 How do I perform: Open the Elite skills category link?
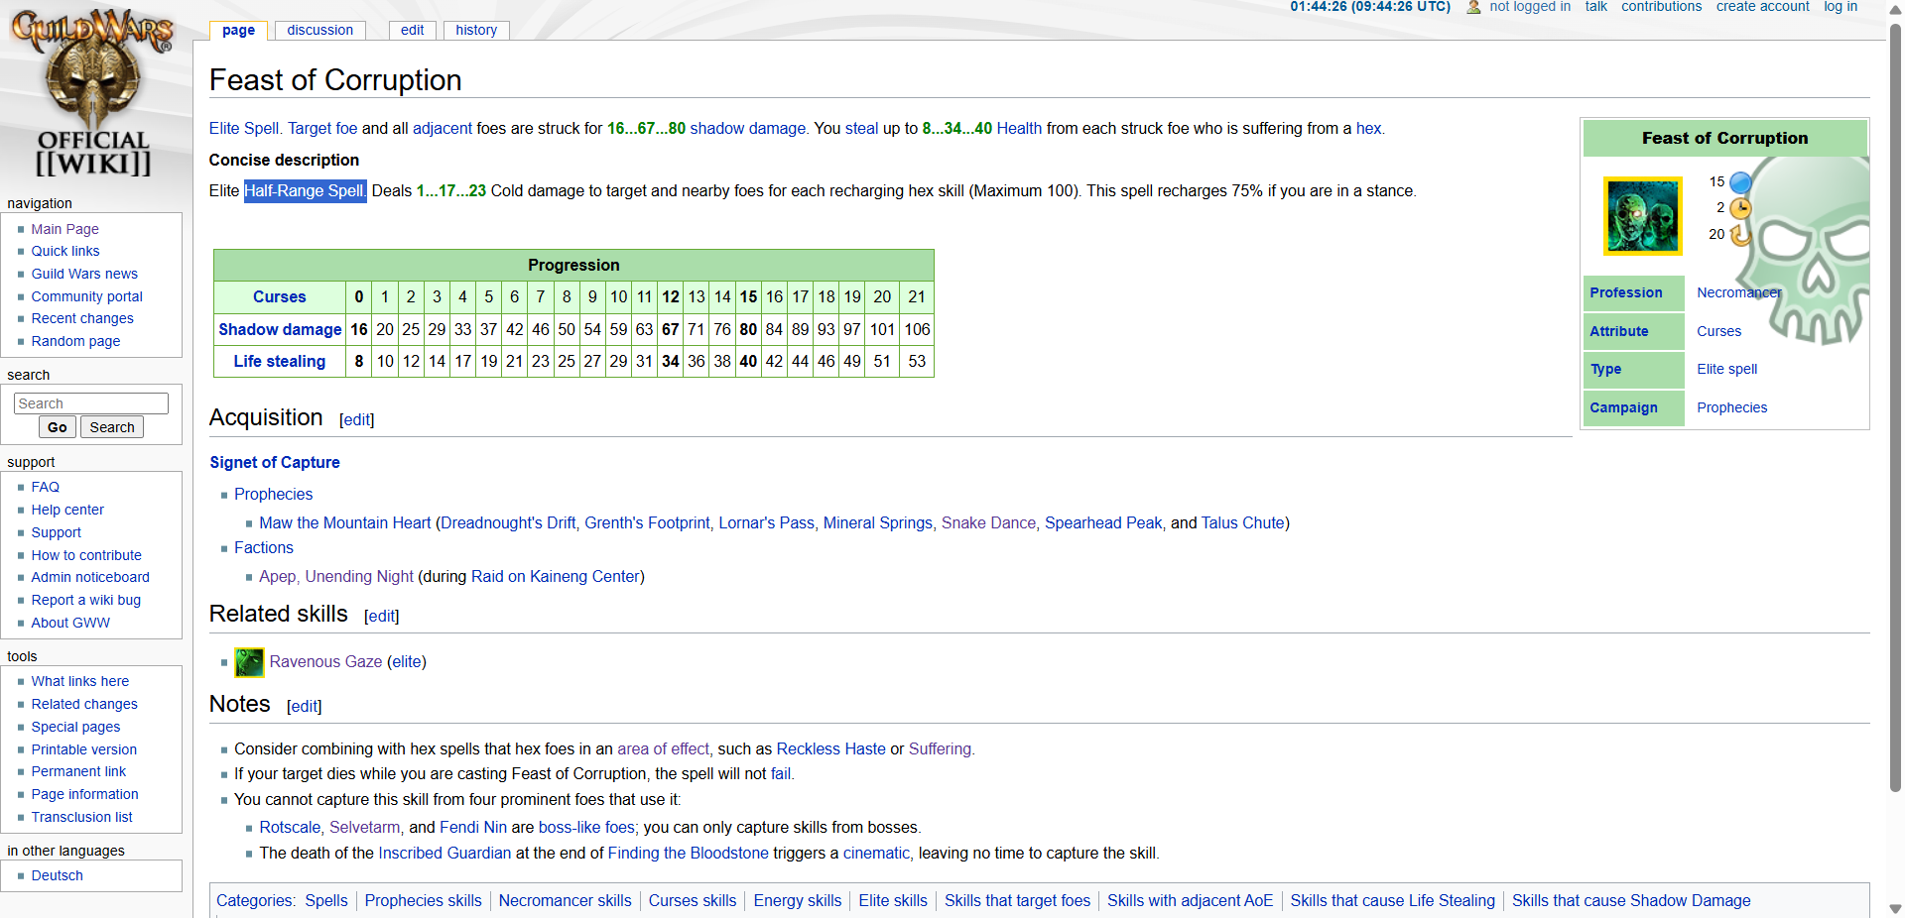click(893, 900)
